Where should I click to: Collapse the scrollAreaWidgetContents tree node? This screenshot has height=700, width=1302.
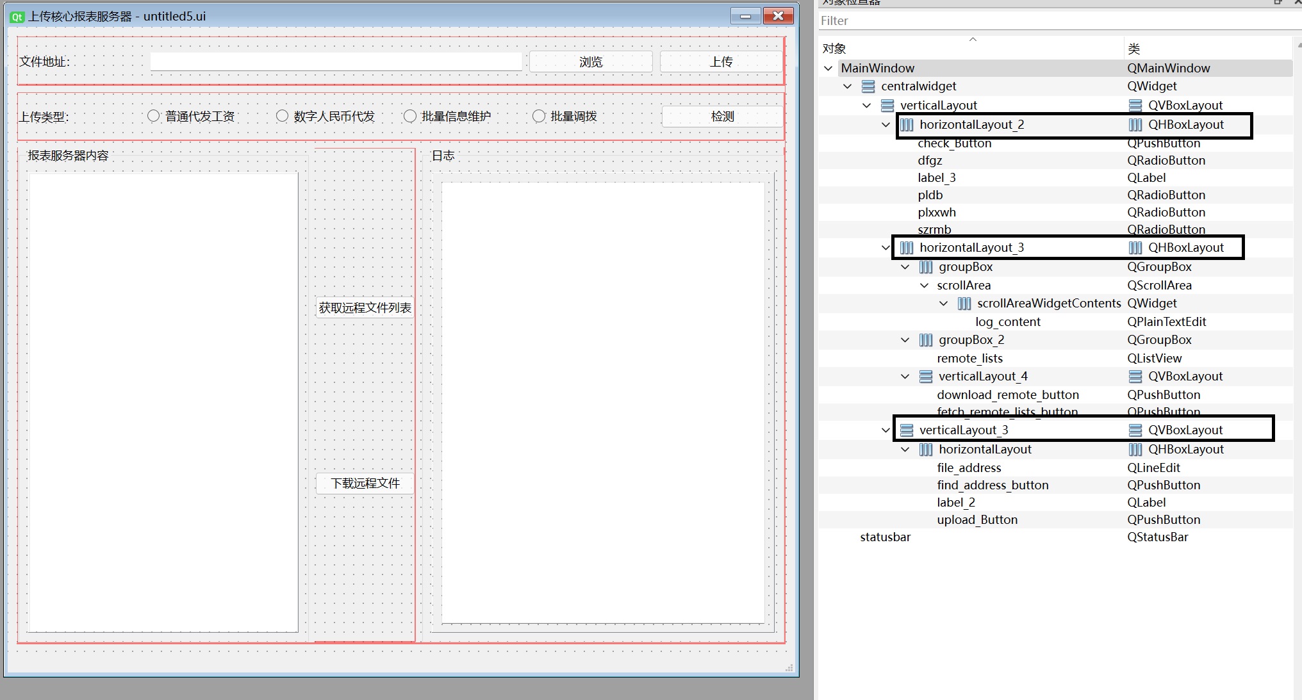(x=944, y=304)
